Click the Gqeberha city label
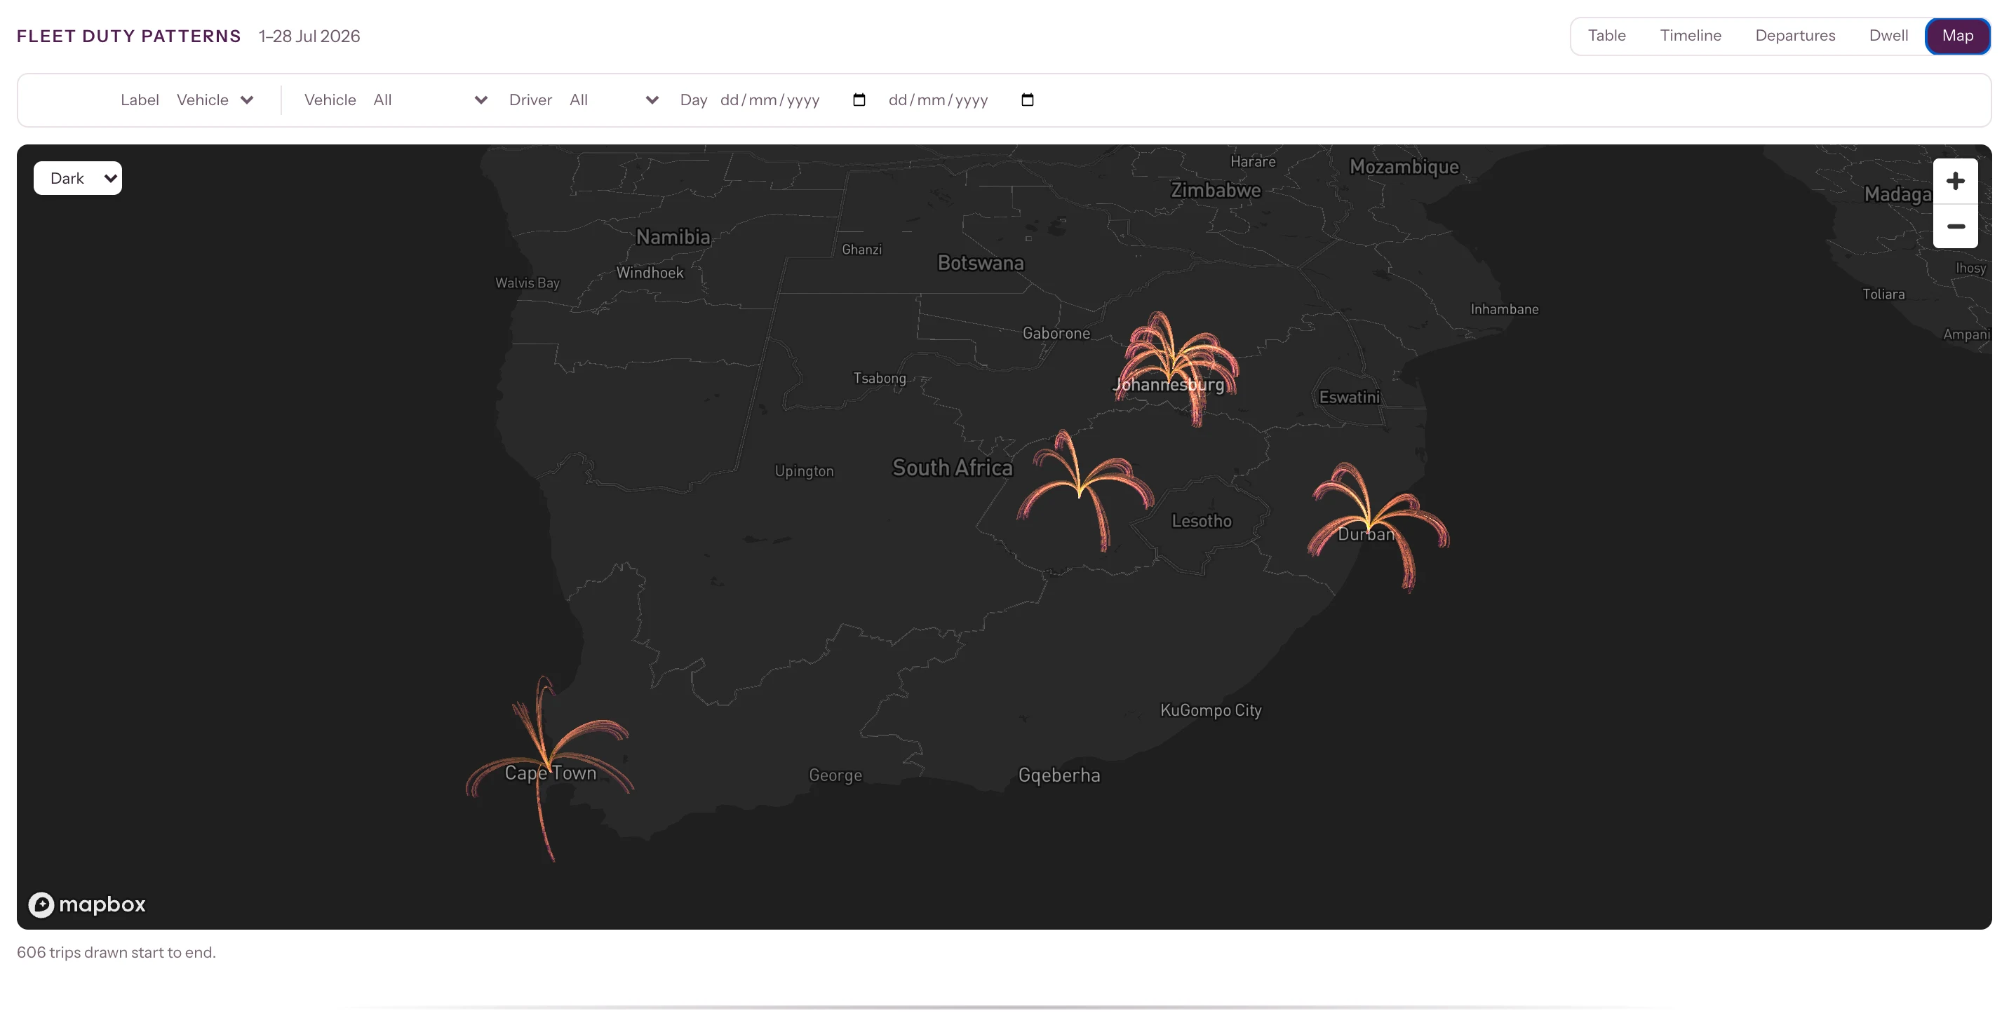The height and width of the screenshot is (1025, 2009). click(1059, 775)
